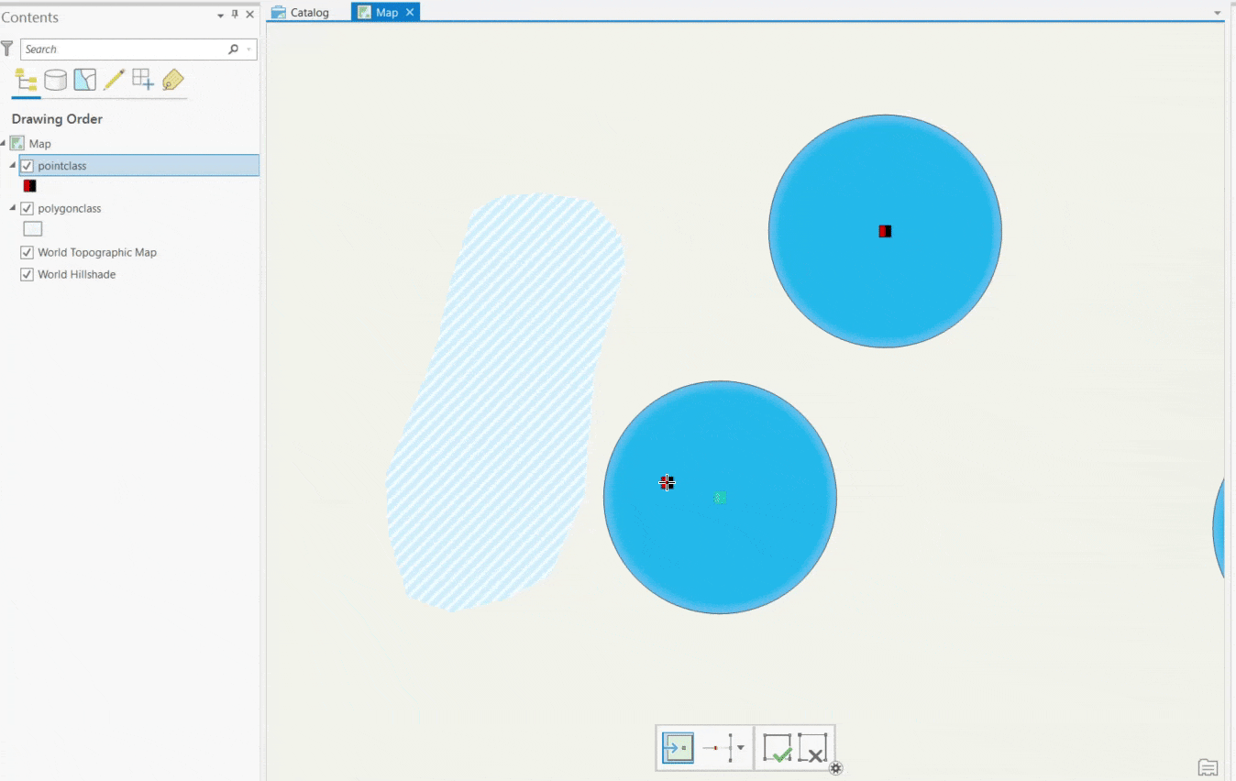Image resolution: width=1236 pixels, height=781 pixels.
Task: Click the List By Data Source icon
Action: tap(55, 80)
